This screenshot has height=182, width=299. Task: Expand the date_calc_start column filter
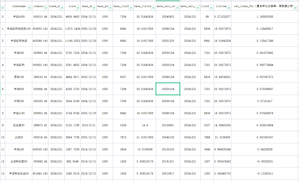coord(177,8)
